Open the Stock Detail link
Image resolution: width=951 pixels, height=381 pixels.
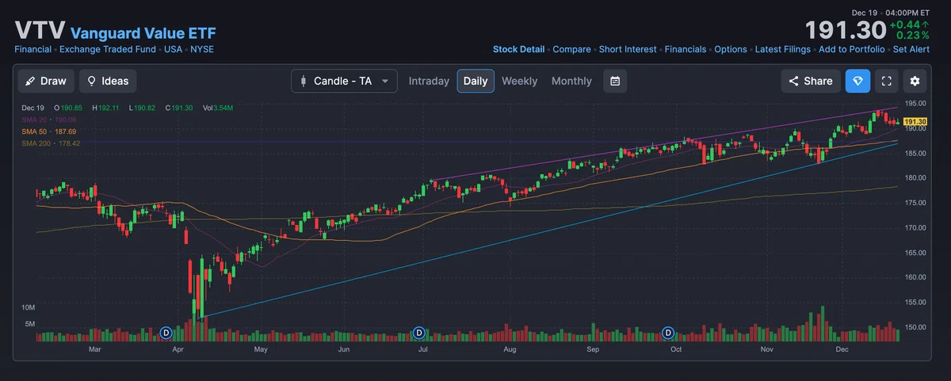coord(518,49)
